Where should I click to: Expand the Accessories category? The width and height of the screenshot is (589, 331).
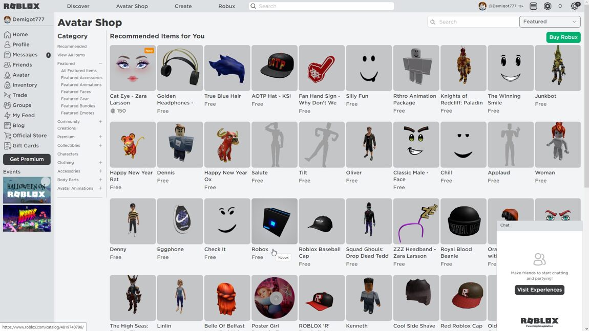point(100,171)
